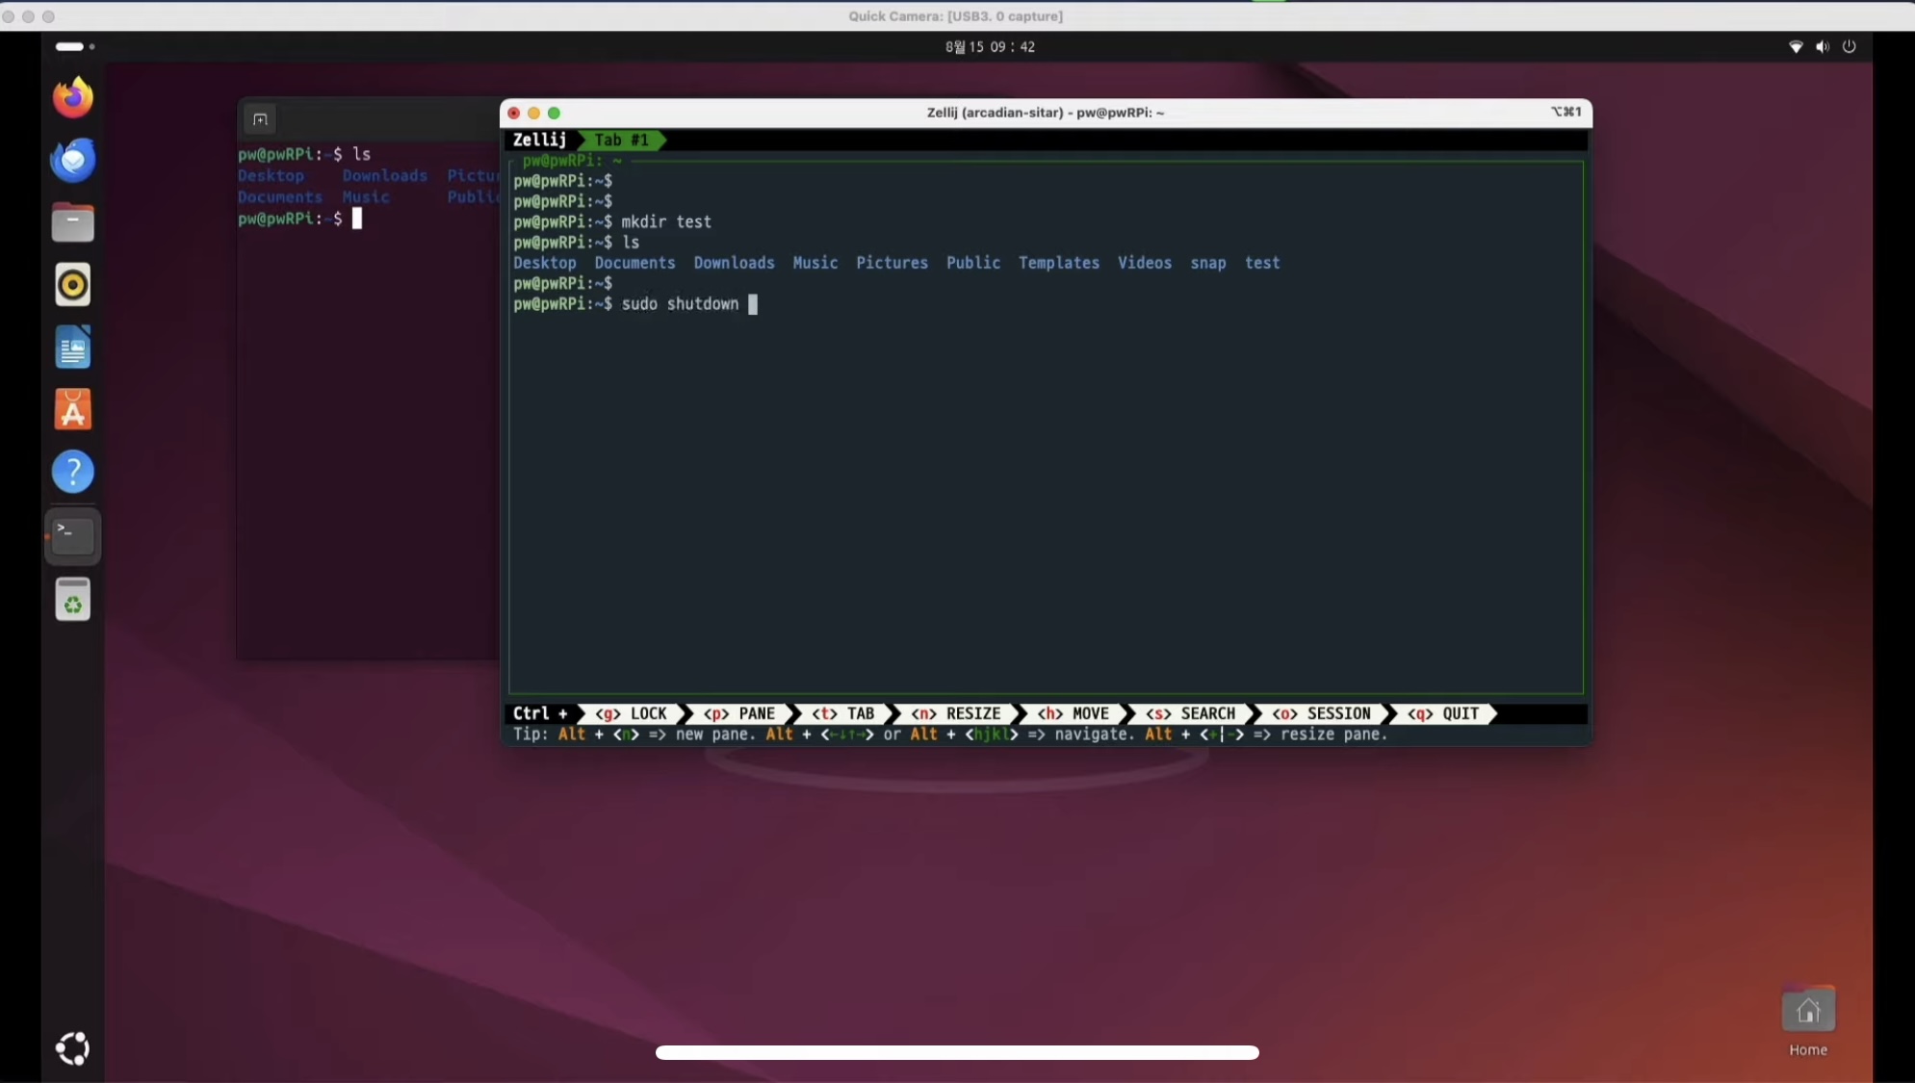Click the volume icon in top bar
The height and width of the screenshot is (1083, 1915).
(1822, 46)
